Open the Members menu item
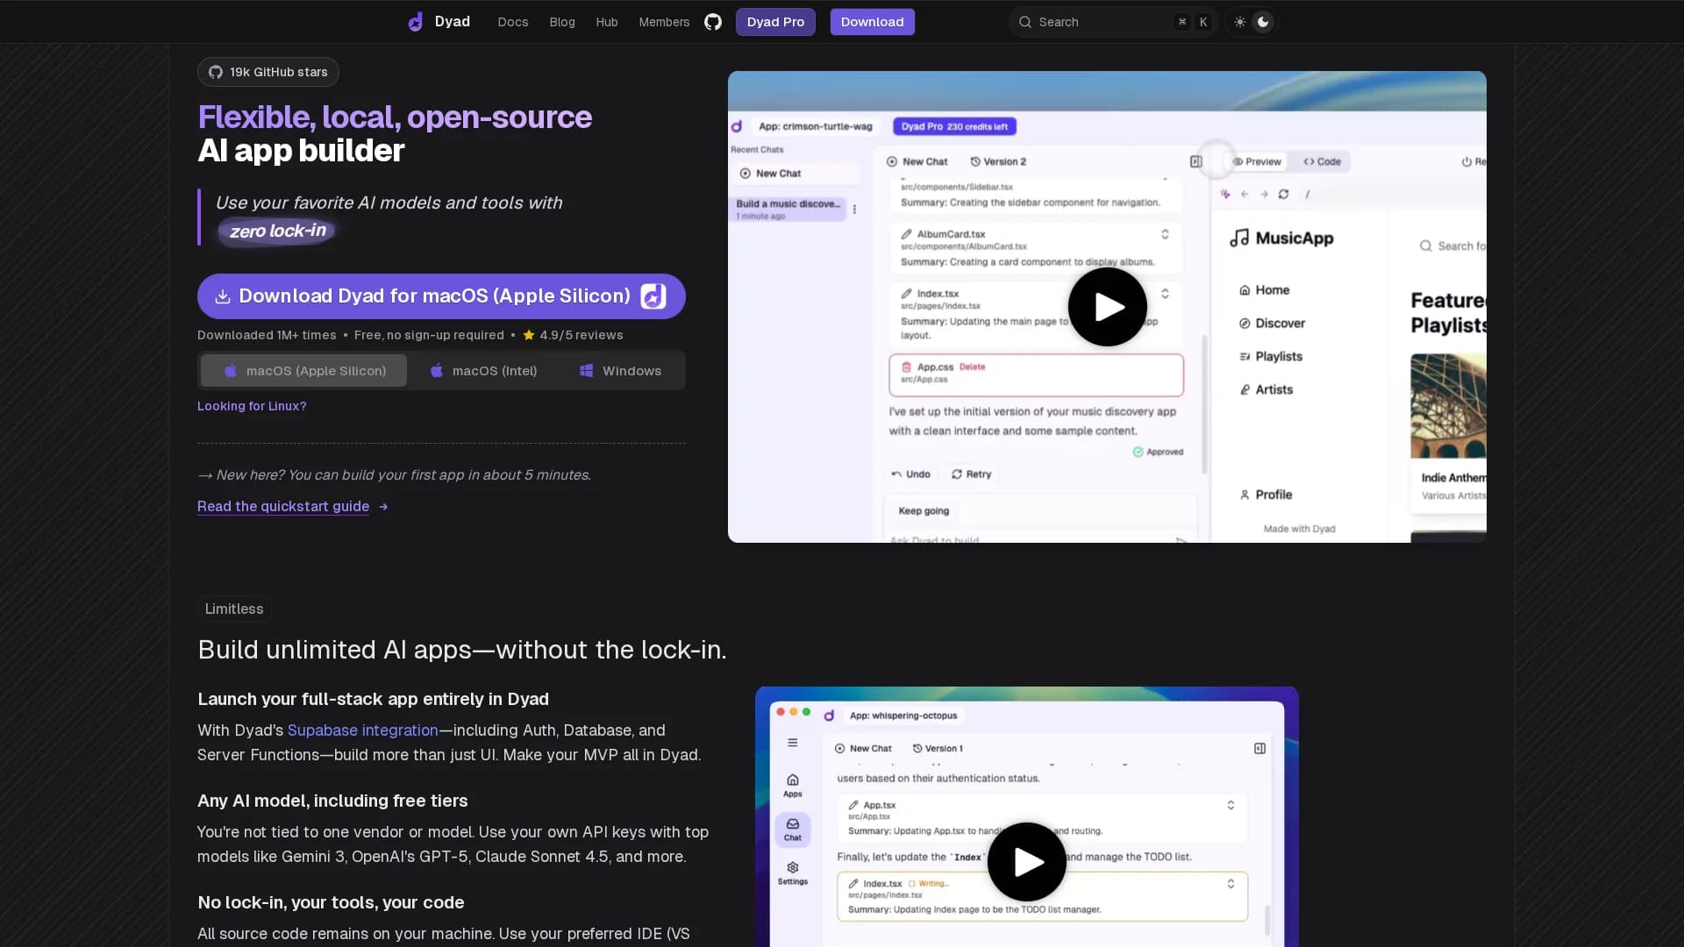The image size is (1684, 947). 664,22
